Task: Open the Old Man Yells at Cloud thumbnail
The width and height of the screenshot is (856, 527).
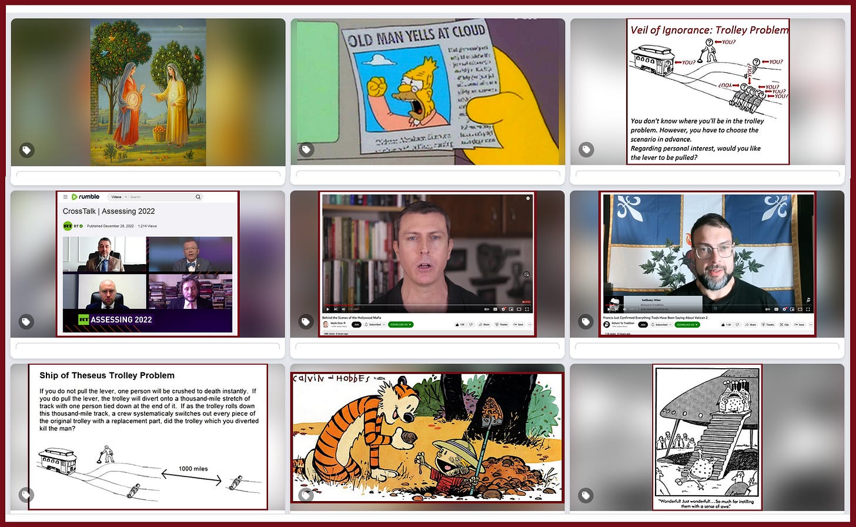Action: pos(427,92)
